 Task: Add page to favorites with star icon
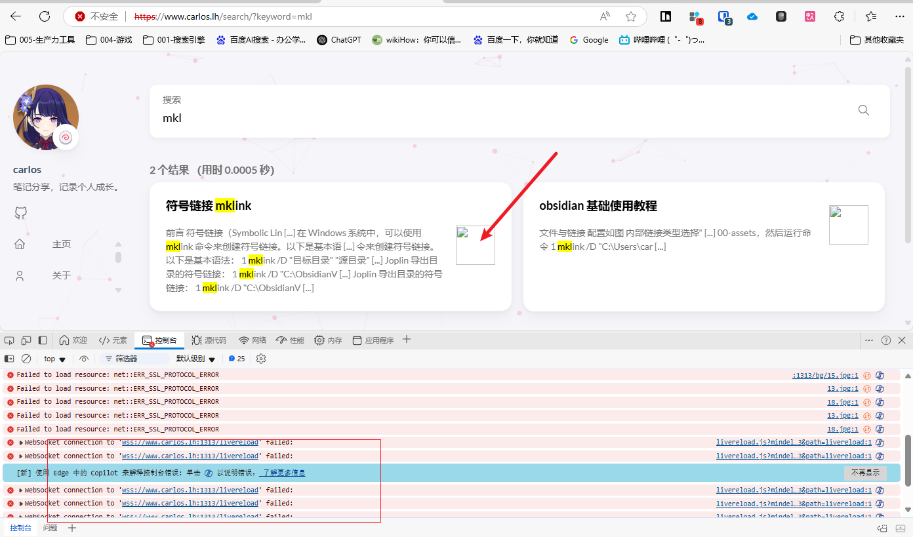tap(630, 16)
